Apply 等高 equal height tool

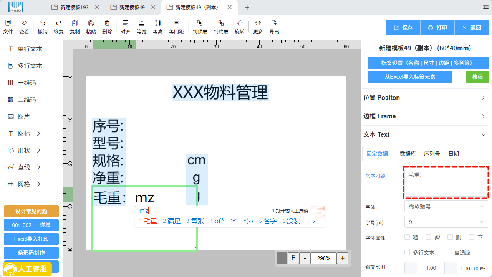(x=158, y=23)
